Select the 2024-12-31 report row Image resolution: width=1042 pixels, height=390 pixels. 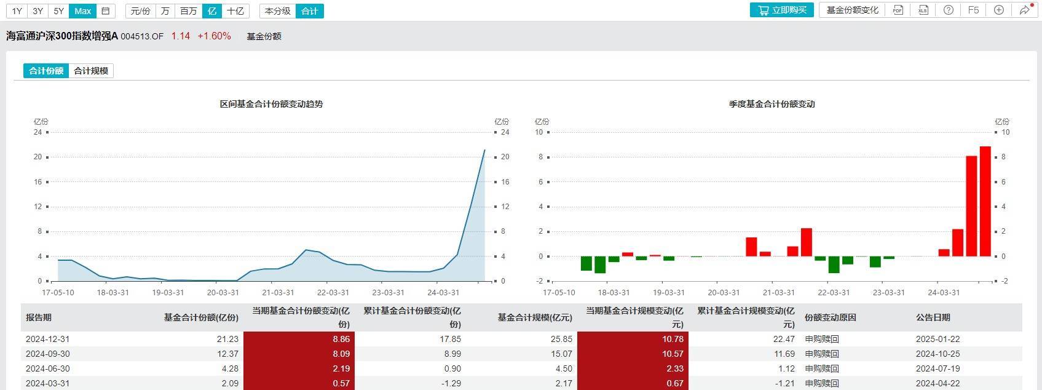(x=47, y=339)
